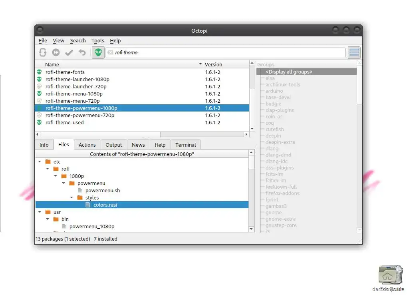The width and height of the screenshot is (409, 307).
Task: Select the budgie group
Action: [273, 104]
